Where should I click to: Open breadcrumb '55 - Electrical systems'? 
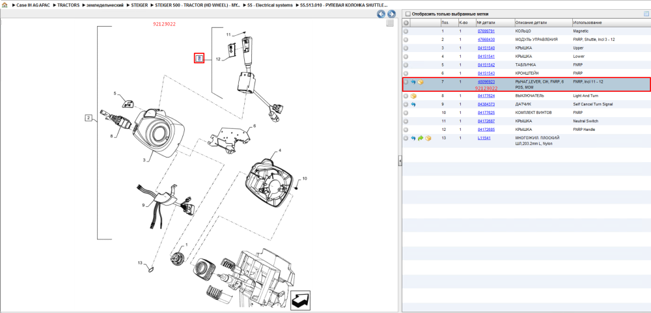270,5
